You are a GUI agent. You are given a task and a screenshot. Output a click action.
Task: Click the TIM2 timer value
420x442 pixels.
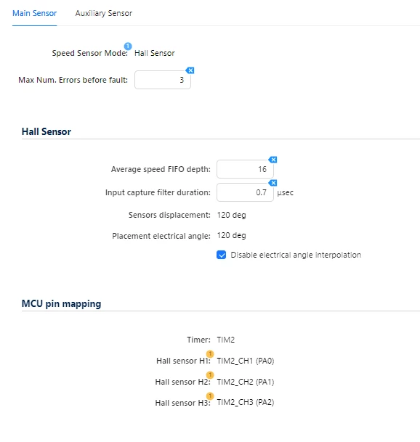tap(225, 340)
